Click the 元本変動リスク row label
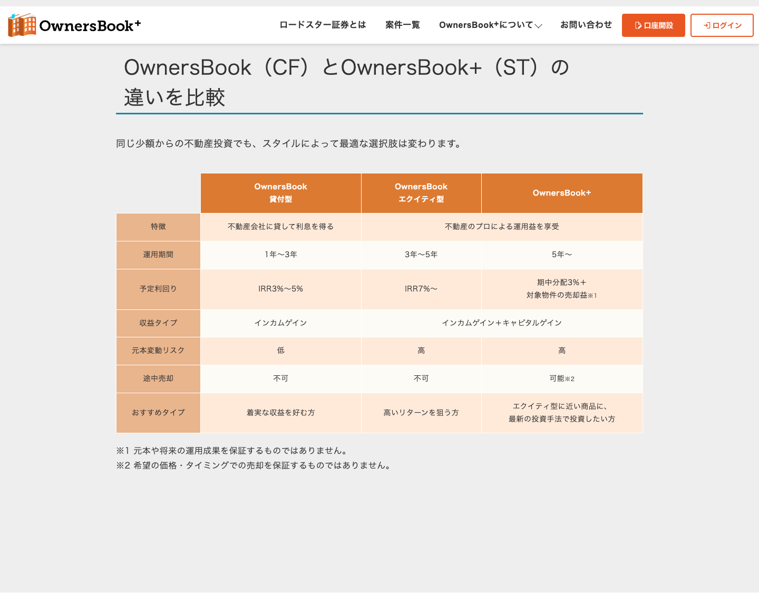759x593 pixels. pyautogui.click(x=158, y=351)
